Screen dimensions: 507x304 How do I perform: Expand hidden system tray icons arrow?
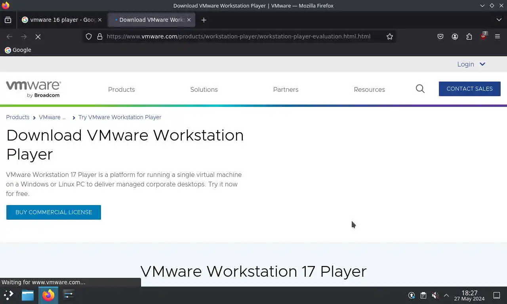click(x=446, y=295)
